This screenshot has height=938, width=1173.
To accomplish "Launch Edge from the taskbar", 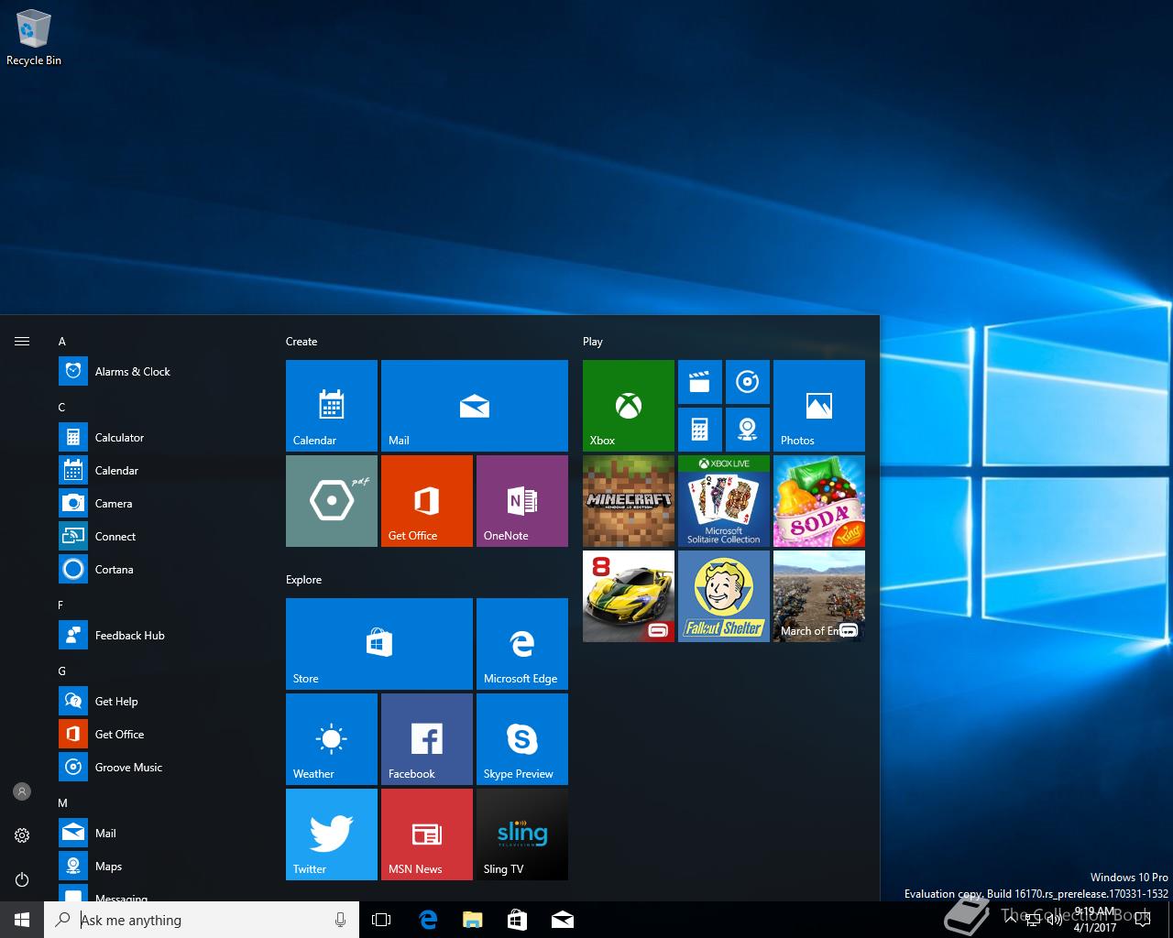I will click(x=428, y=920).
